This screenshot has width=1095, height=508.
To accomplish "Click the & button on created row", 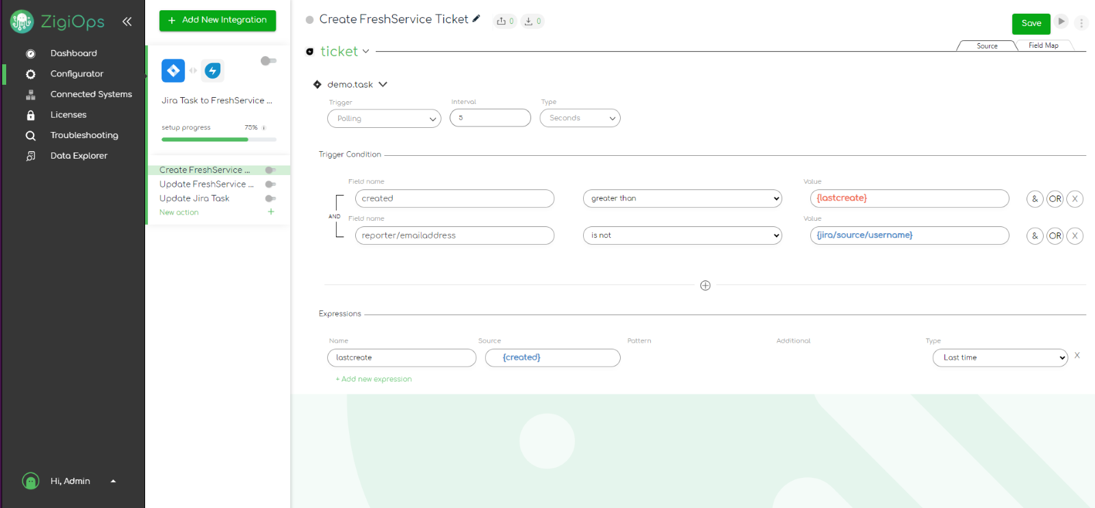I will pos(1035,199).
